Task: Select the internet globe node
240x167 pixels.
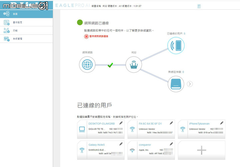Action: pos(87,65)
